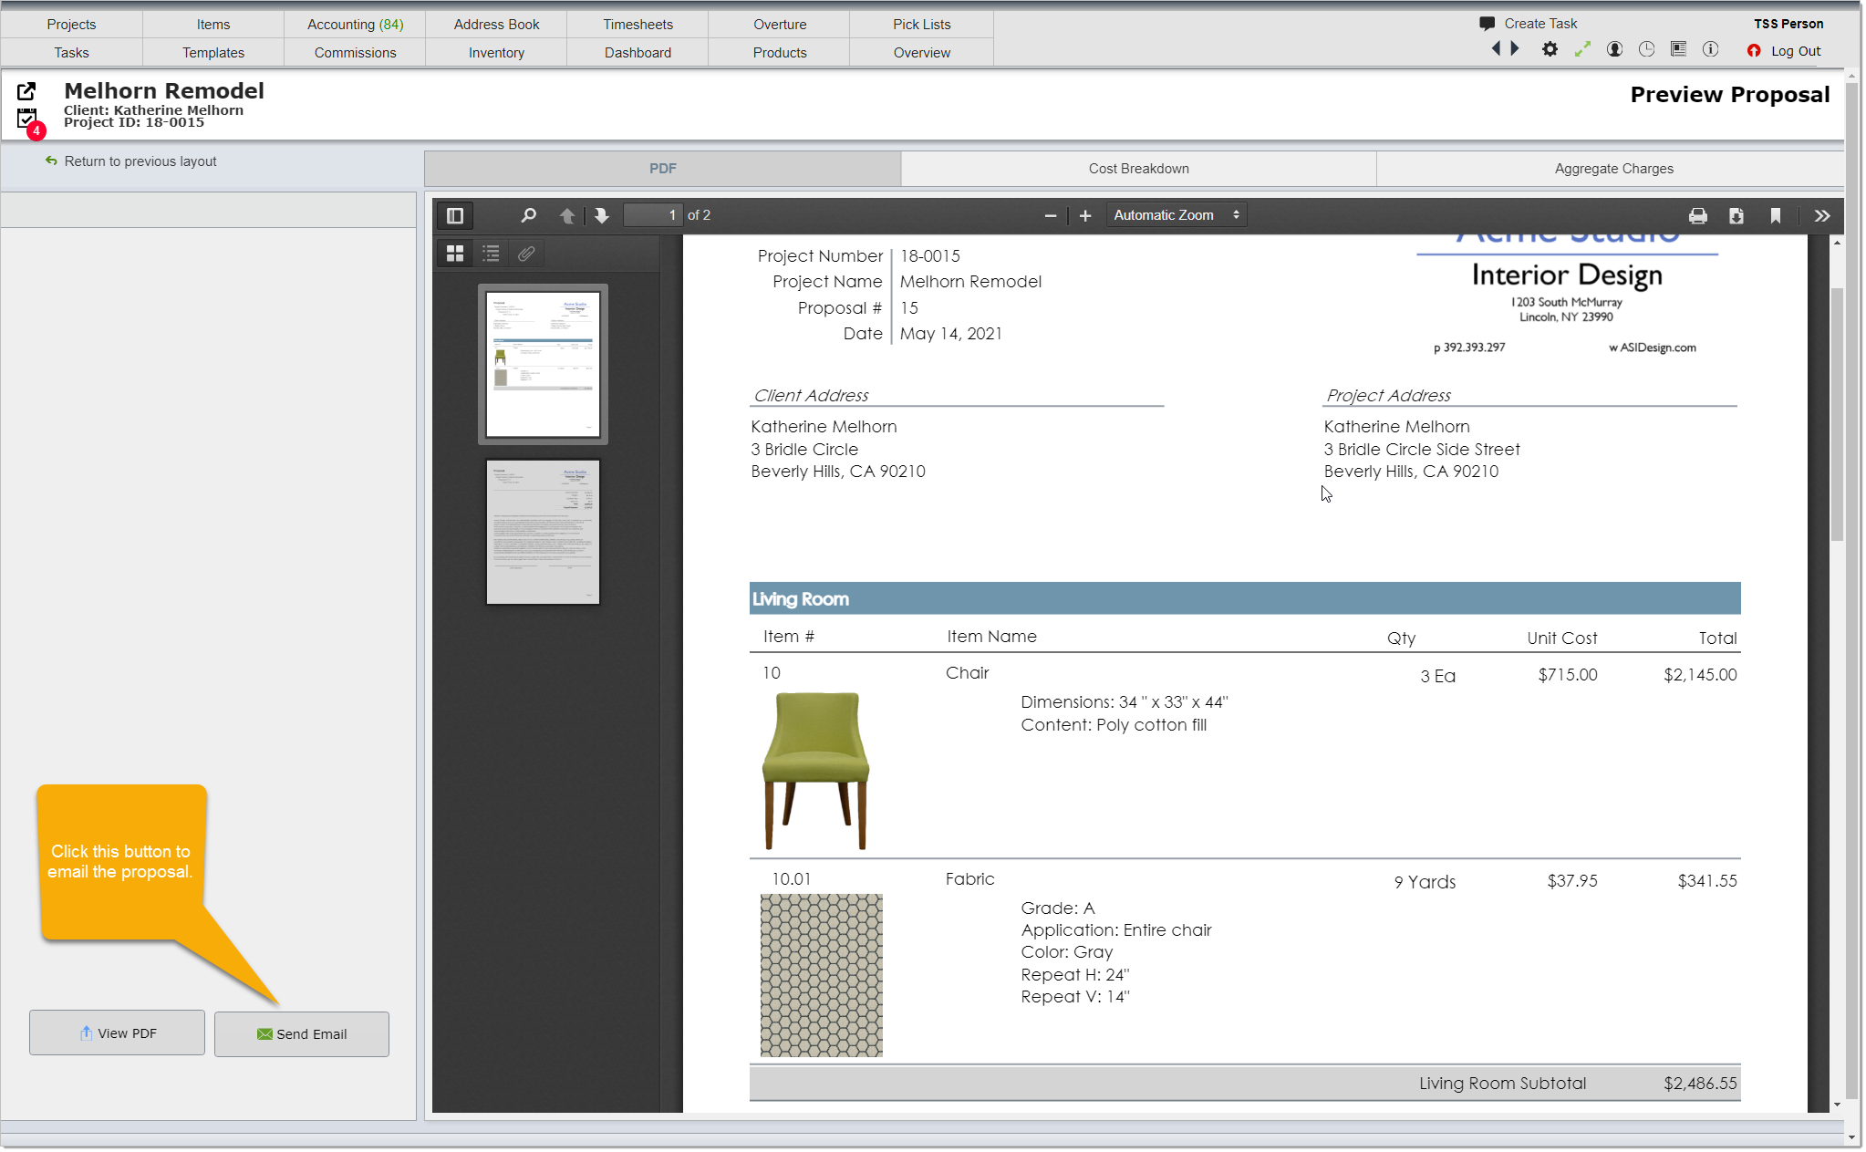This screenshot has width=1866, height=1152.
Task: Print the PDF document
Action: pyautogui.click(x=1697, y=216)
